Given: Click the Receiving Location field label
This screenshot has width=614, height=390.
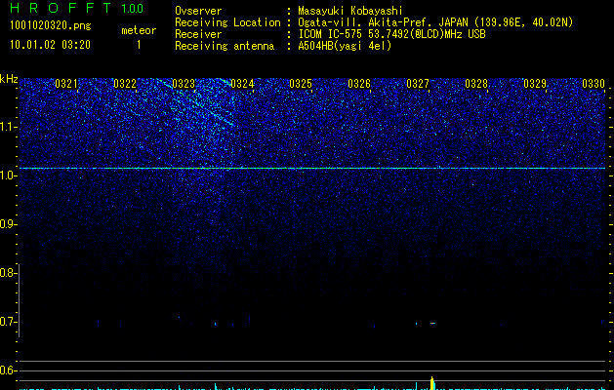Looking at the screenshot, I should tap(227, 22).
